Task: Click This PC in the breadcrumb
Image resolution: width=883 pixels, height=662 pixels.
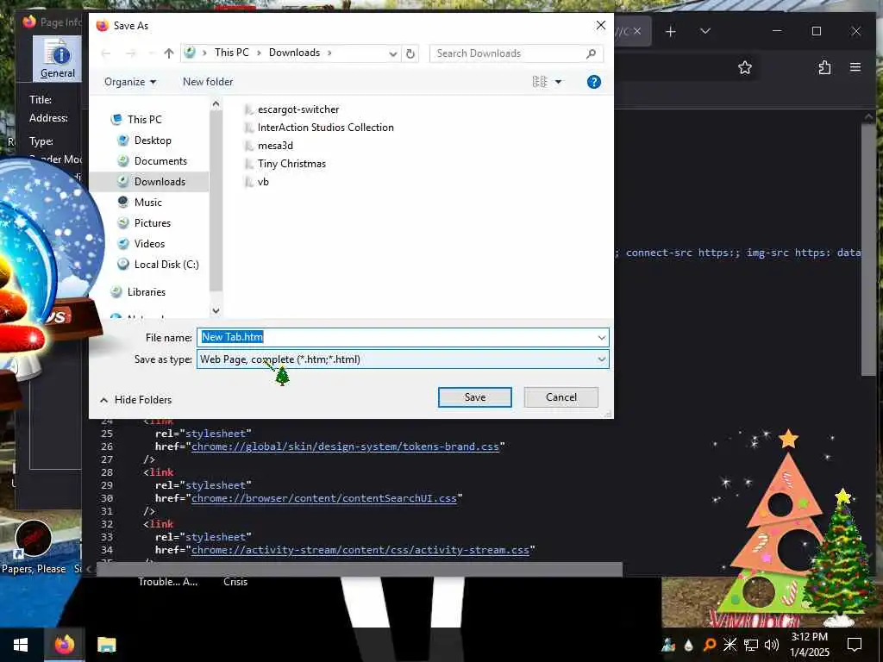Action: coord(231,53)
